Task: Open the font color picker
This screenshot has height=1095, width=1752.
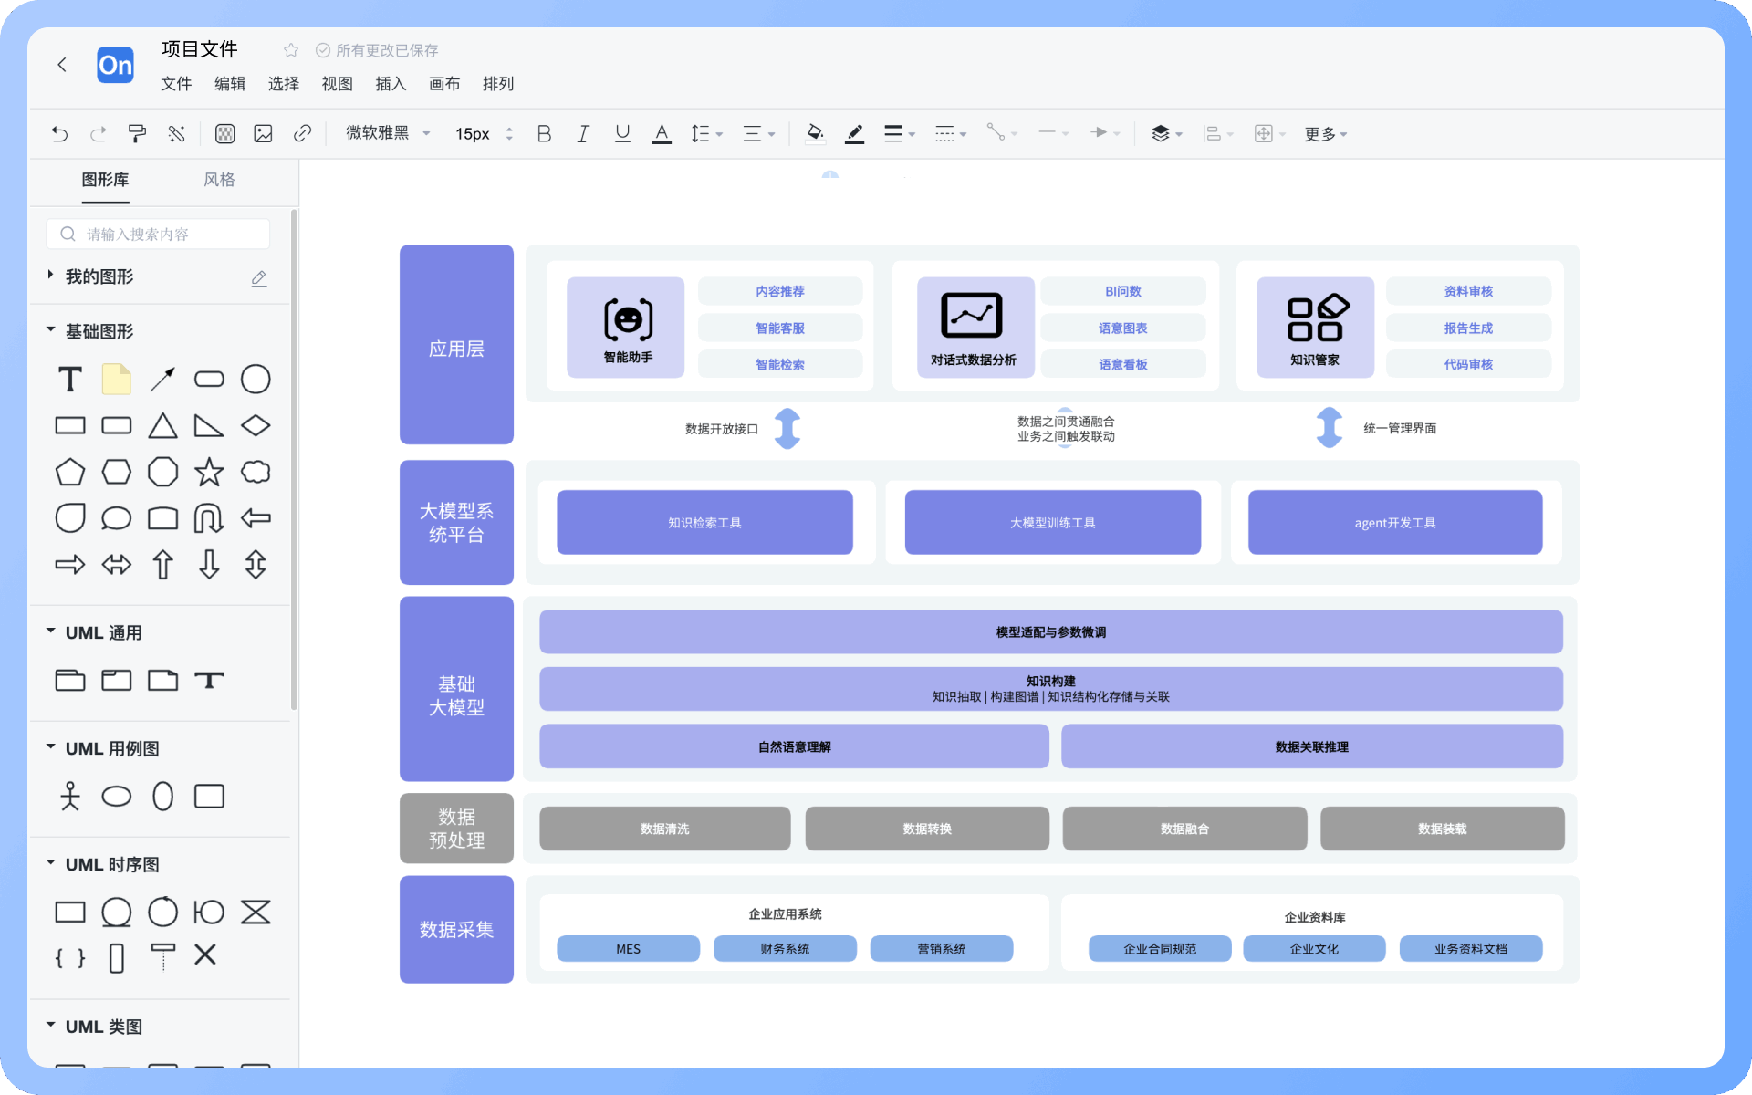Action: (x=662, y=134)
